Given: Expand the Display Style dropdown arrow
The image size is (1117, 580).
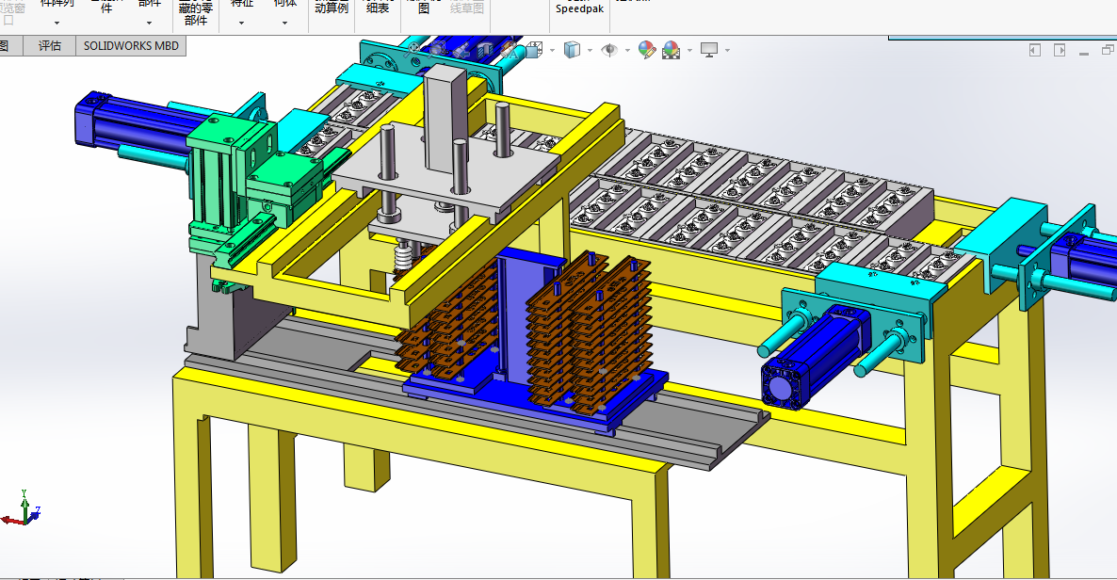Looking at the screenshot, I should tap(590, 50).
